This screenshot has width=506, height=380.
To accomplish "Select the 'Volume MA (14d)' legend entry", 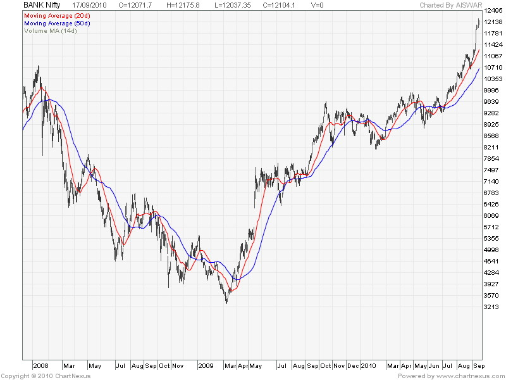I will click(x=51, y=30).
